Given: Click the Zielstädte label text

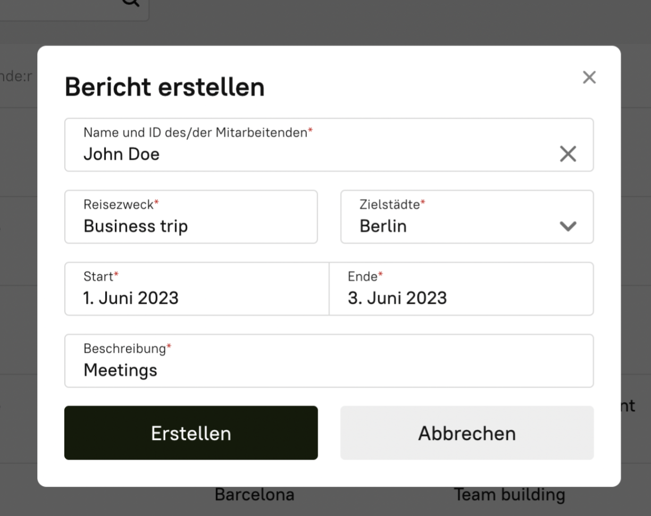Looking at the screenshot, I should [390, 204].
